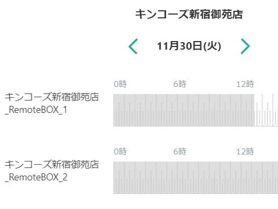Click the キンコーズ新宿御苑店 page heading
This screenshot has height=209, width=278.
point(189,15)
